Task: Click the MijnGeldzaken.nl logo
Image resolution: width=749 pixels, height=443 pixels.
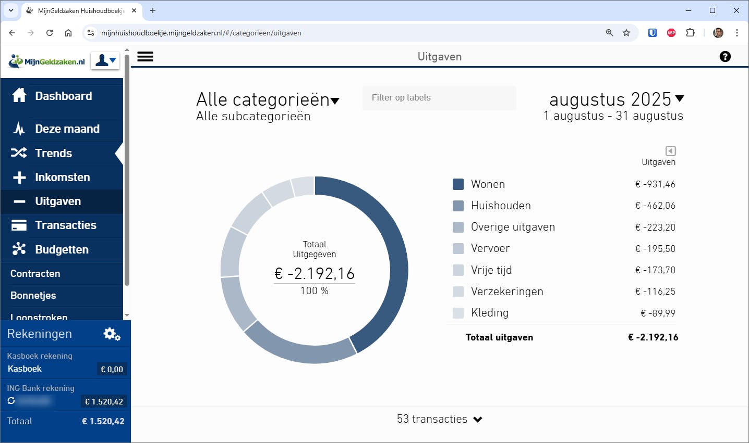Action: click(46, 61)
